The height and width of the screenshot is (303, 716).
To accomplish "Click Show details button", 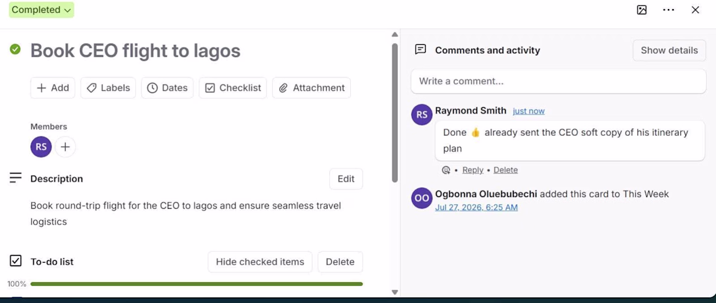I will click(x=669, y=50).
